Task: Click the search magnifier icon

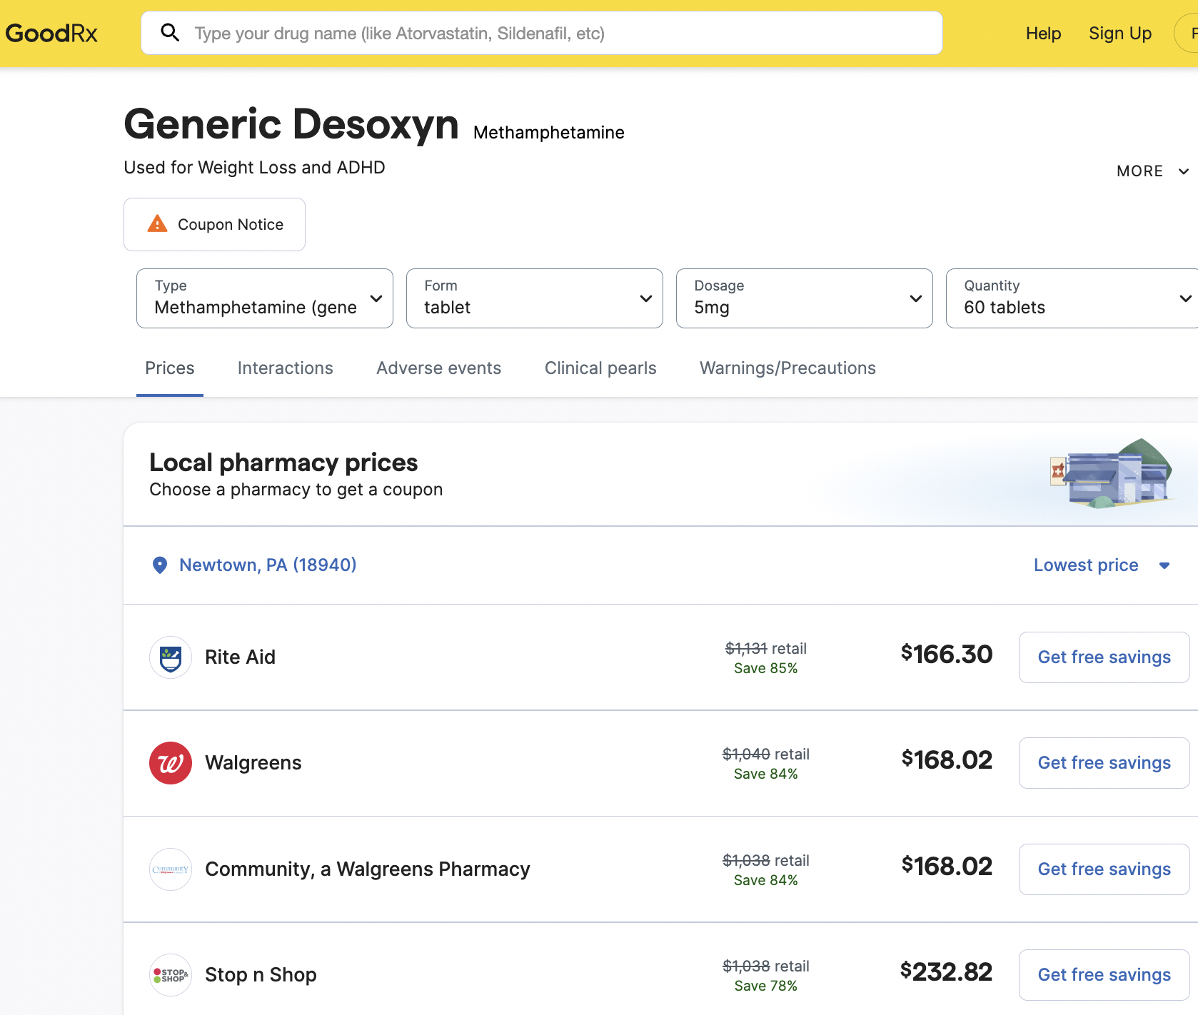Action: tap(170, 33)
